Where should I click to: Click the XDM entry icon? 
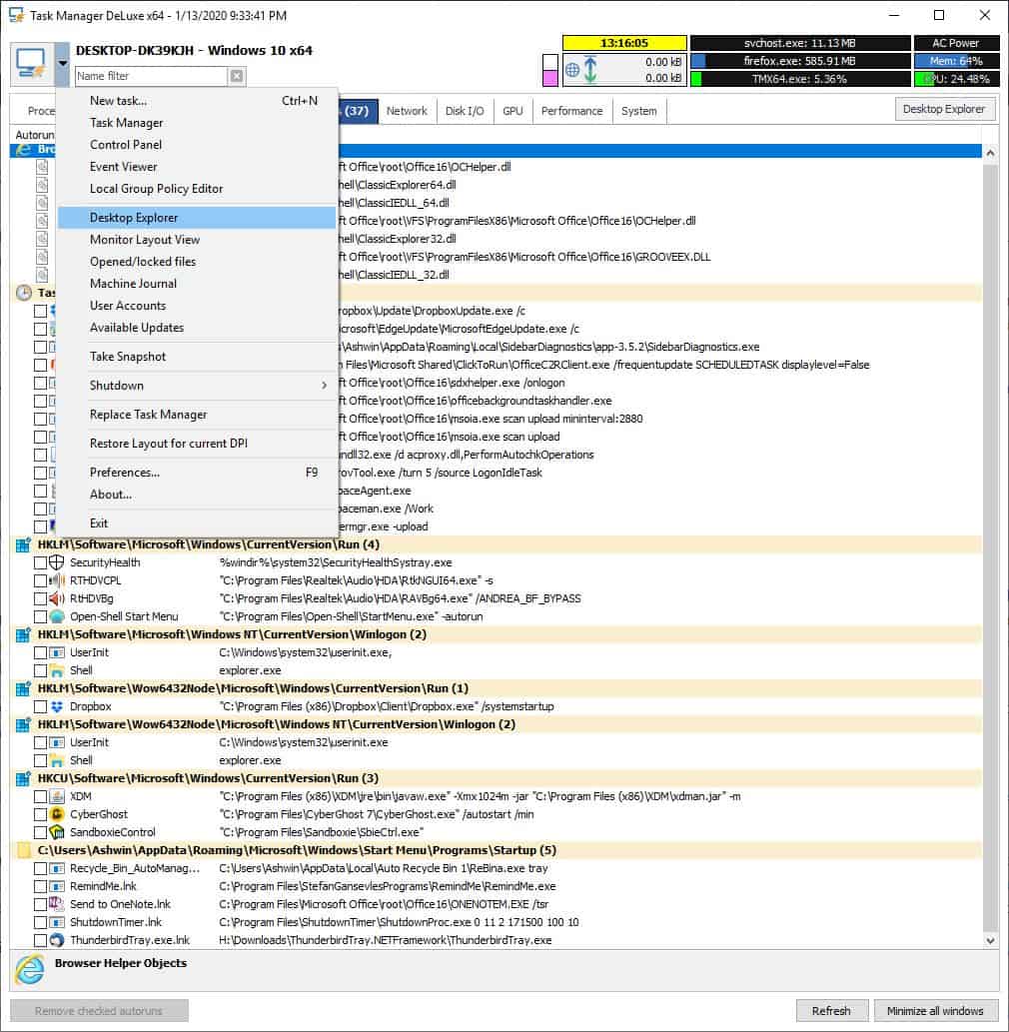pyautogui.click(x=57, y=796)
